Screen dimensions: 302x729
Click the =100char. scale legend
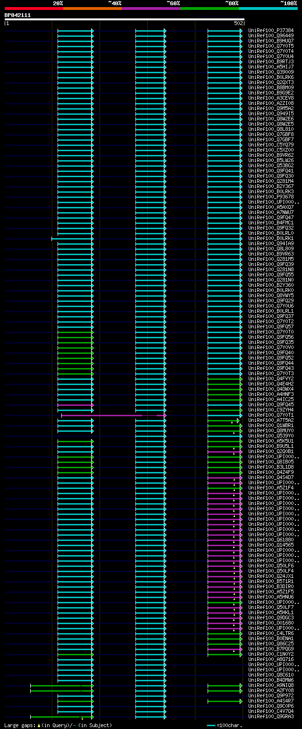point(224,725)
